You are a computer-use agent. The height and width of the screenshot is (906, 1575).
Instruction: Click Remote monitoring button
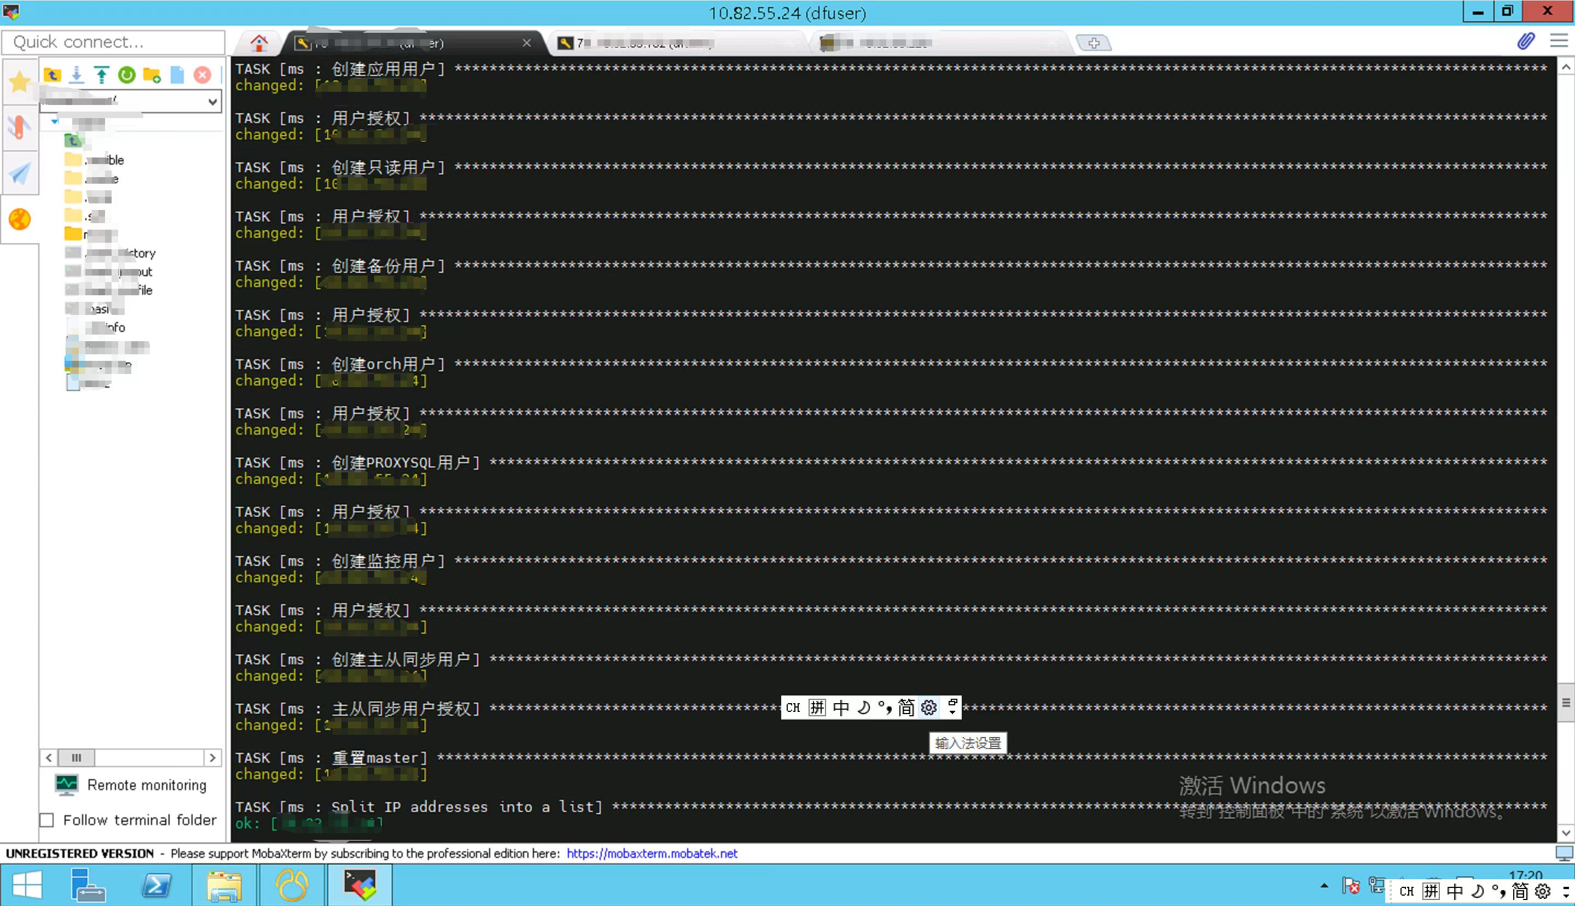[131, 785]
